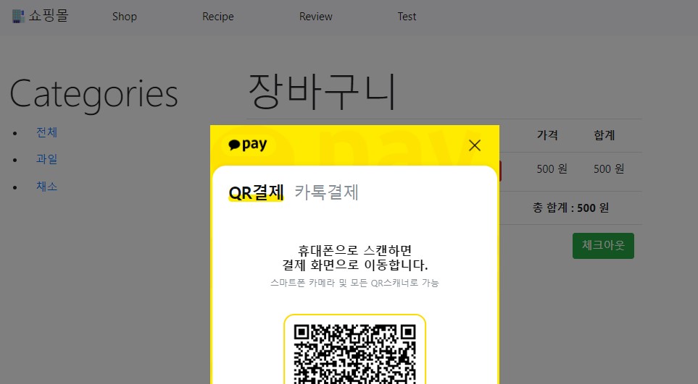Click the Kakao pay logo
Viewport: 698px width, 384px height.
coord(247,145)
